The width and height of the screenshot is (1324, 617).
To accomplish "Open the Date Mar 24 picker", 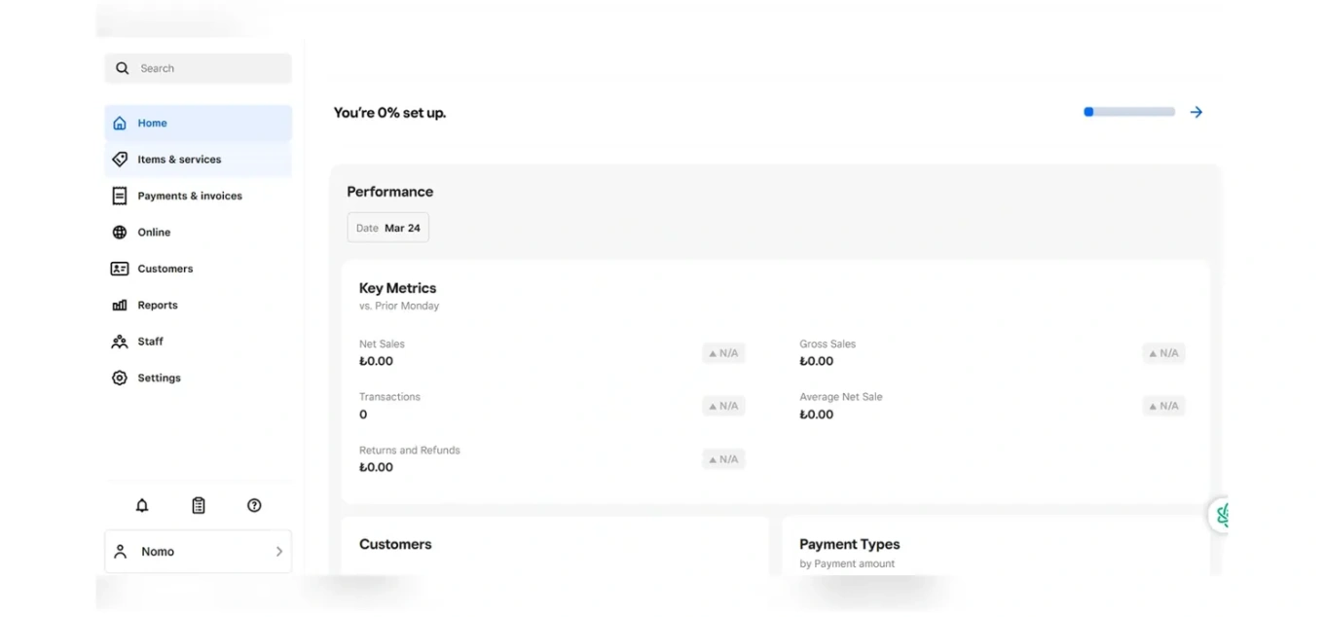I will point(387,228).
